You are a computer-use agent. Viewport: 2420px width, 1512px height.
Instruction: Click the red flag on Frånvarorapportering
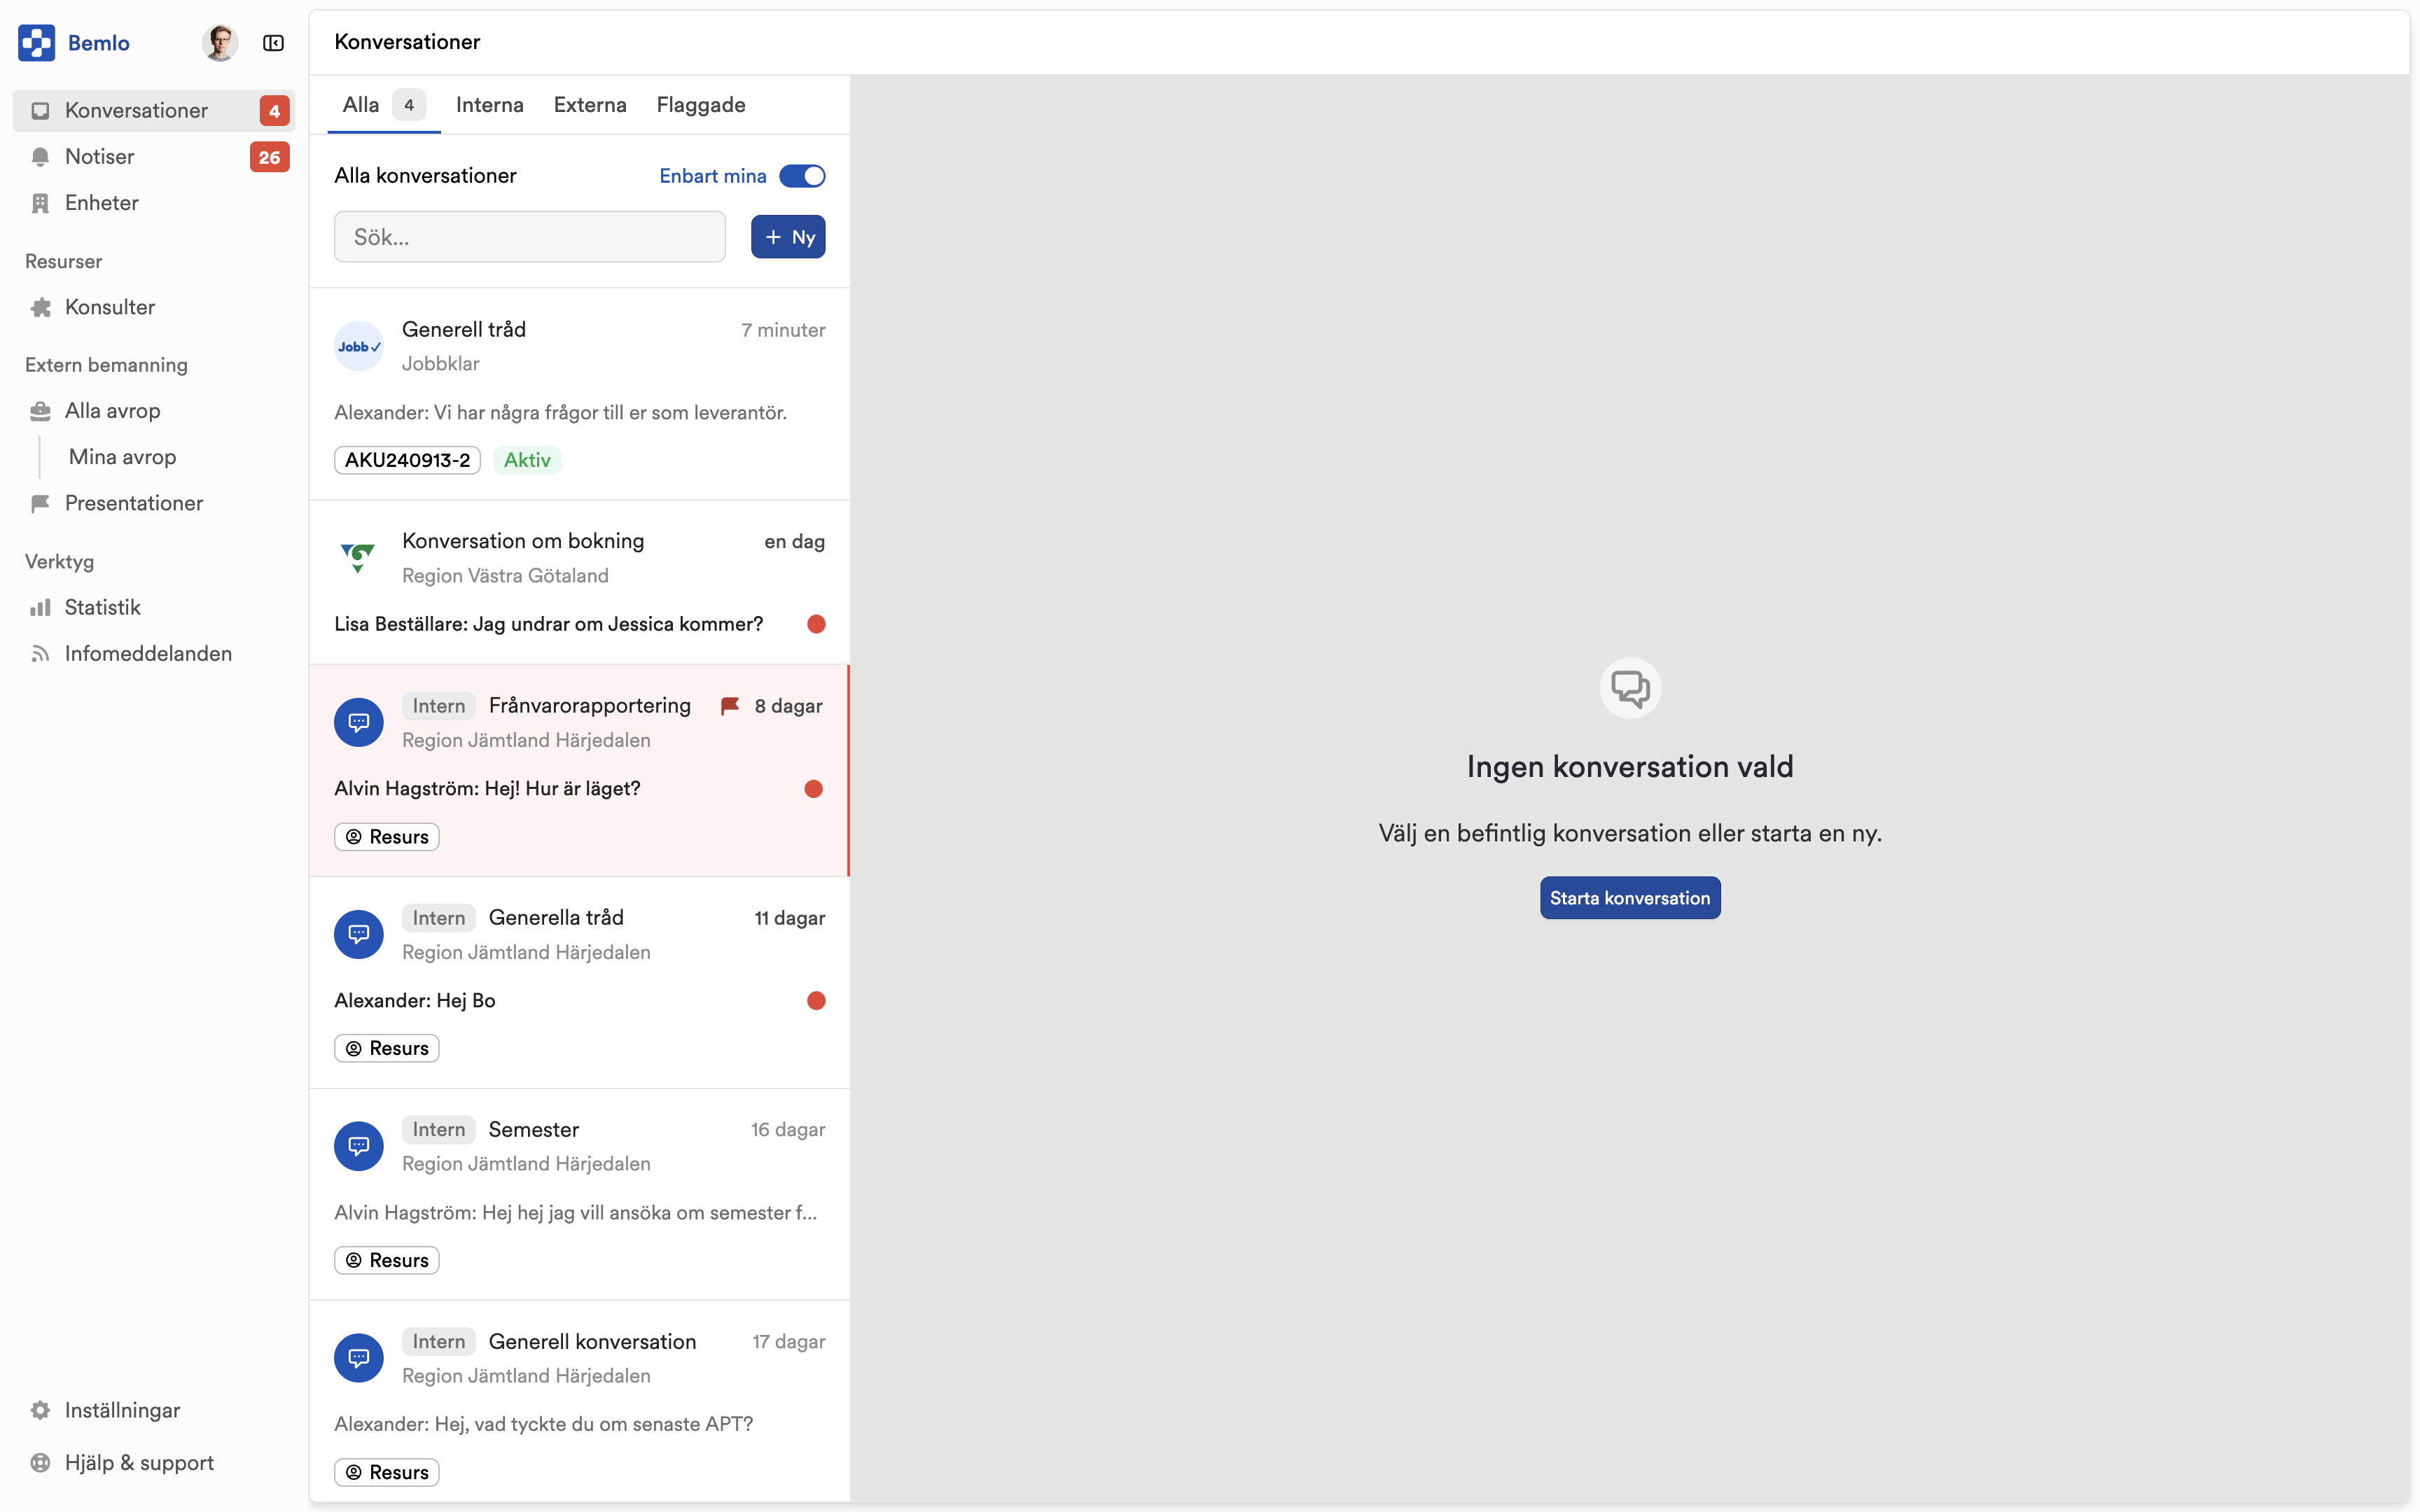click(x=730, y=706)
